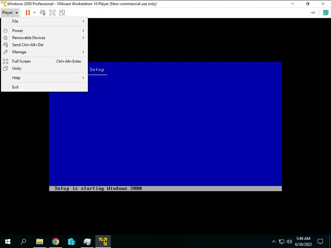Click the orange Pause virtual machine icon
Screen dimensions: 331x248
tap(28, 13)
